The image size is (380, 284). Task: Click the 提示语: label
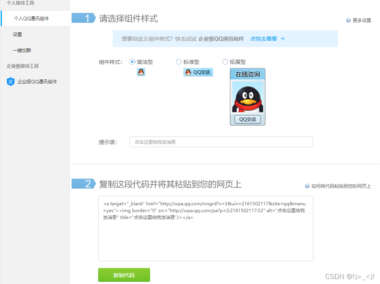108,142
